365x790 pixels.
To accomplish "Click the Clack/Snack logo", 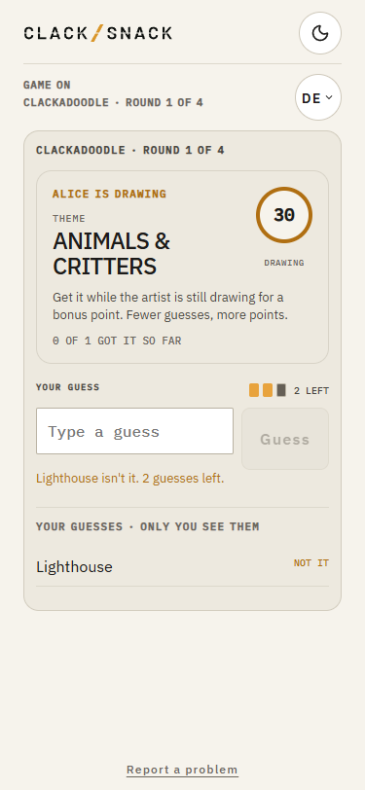I will coord(97,33).
